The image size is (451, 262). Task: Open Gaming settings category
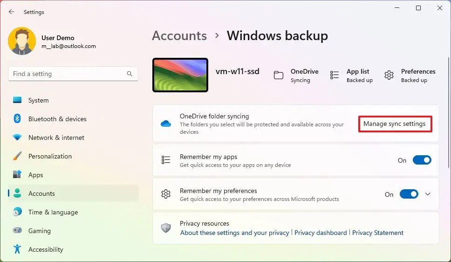tap(73, 231)
